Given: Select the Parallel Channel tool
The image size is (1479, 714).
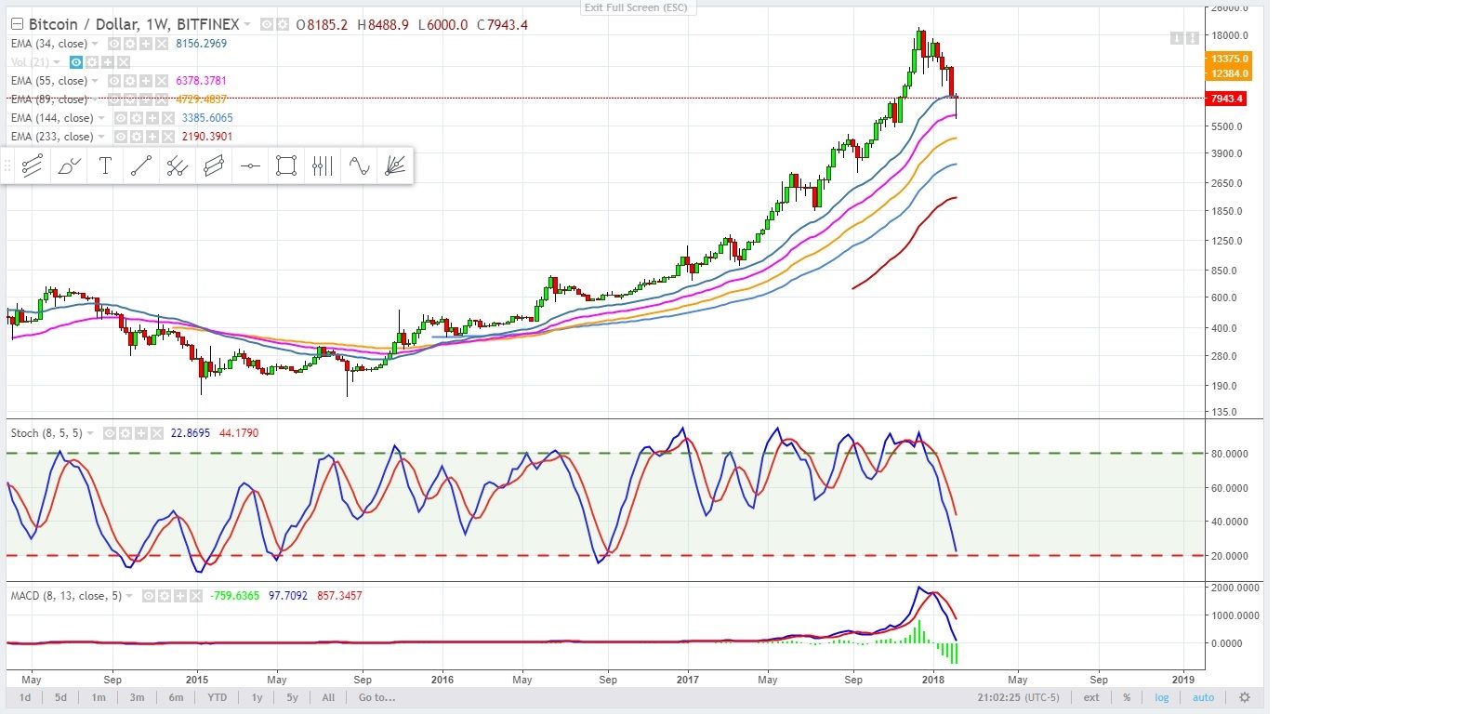Looking at the screenshot, I should (214, 166).
